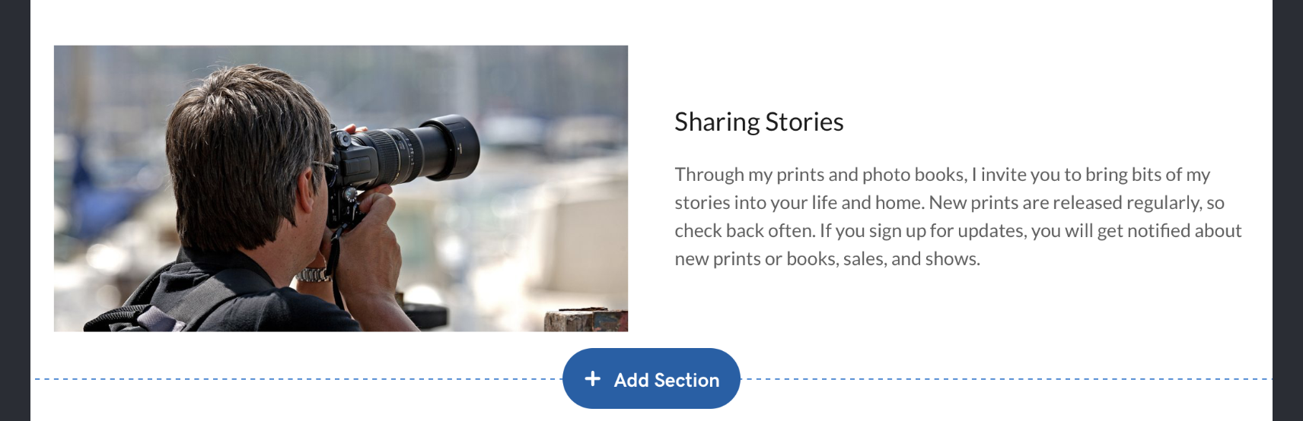This screenshot has height=421, width=1303.
Task: Click the dark left editor margin
Action: click(14, 210)
